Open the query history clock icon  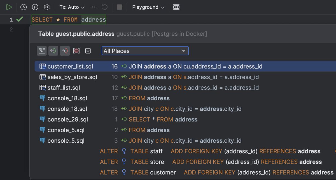click(x=24, y=7)
